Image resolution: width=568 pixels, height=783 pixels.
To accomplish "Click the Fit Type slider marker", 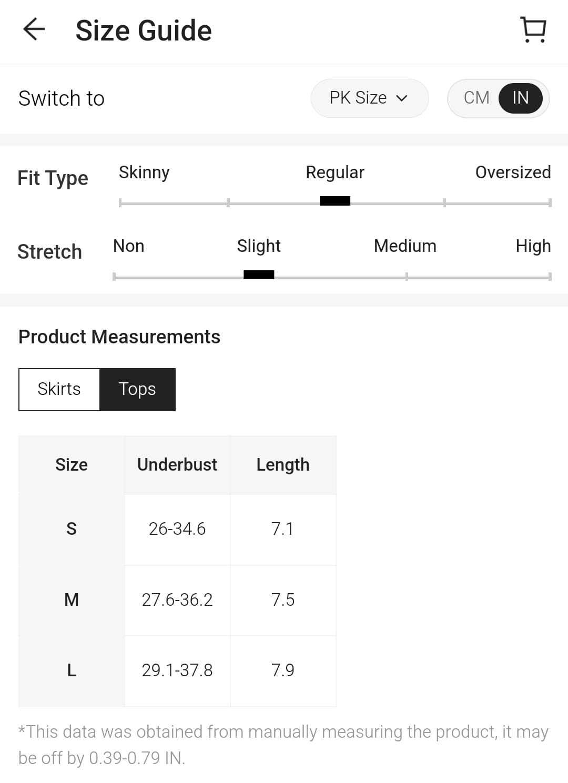I will [x=335, y=201].
